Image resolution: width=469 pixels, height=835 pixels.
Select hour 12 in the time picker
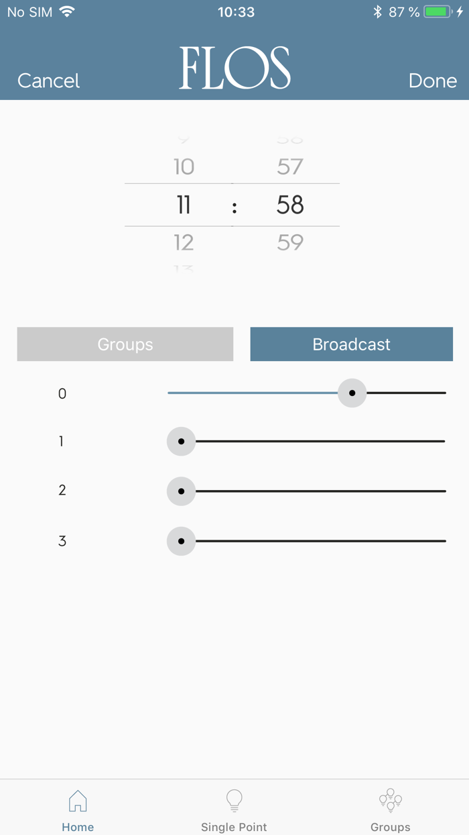click(184, 242)
